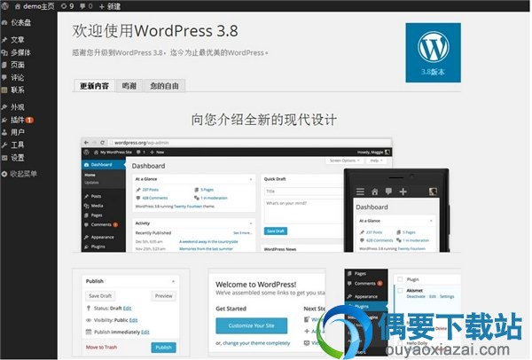This screenshot has width=532, height=360.
Task: Click the pin icon beside 文章
Action: pos(4,40)
